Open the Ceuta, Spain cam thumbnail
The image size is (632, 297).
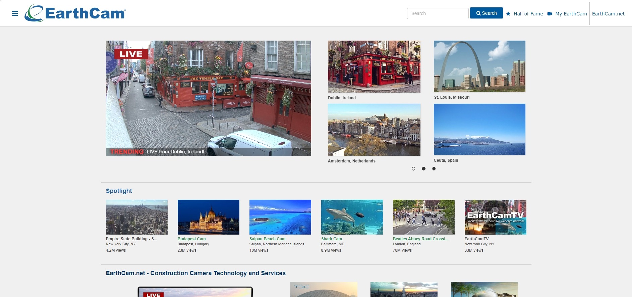(479, 130)
